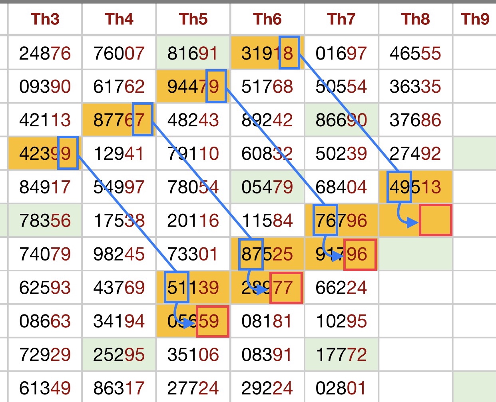Click cell 17772 in Th7 column
The height and width of the screenshot is (402, 496).
pyautogui.click(x=341, y=354)
